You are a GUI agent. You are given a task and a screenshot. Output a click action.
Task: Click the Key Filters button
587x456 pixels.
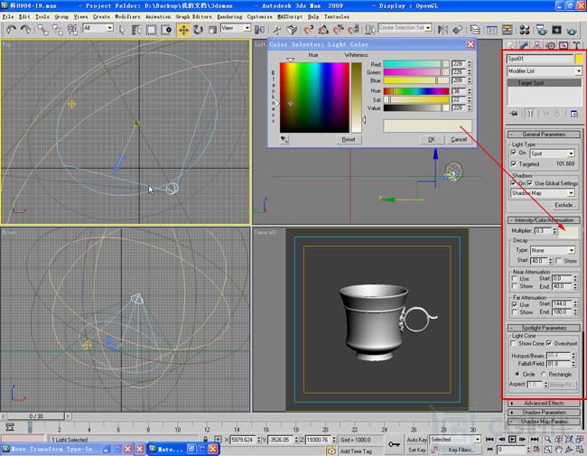[460, 450]
